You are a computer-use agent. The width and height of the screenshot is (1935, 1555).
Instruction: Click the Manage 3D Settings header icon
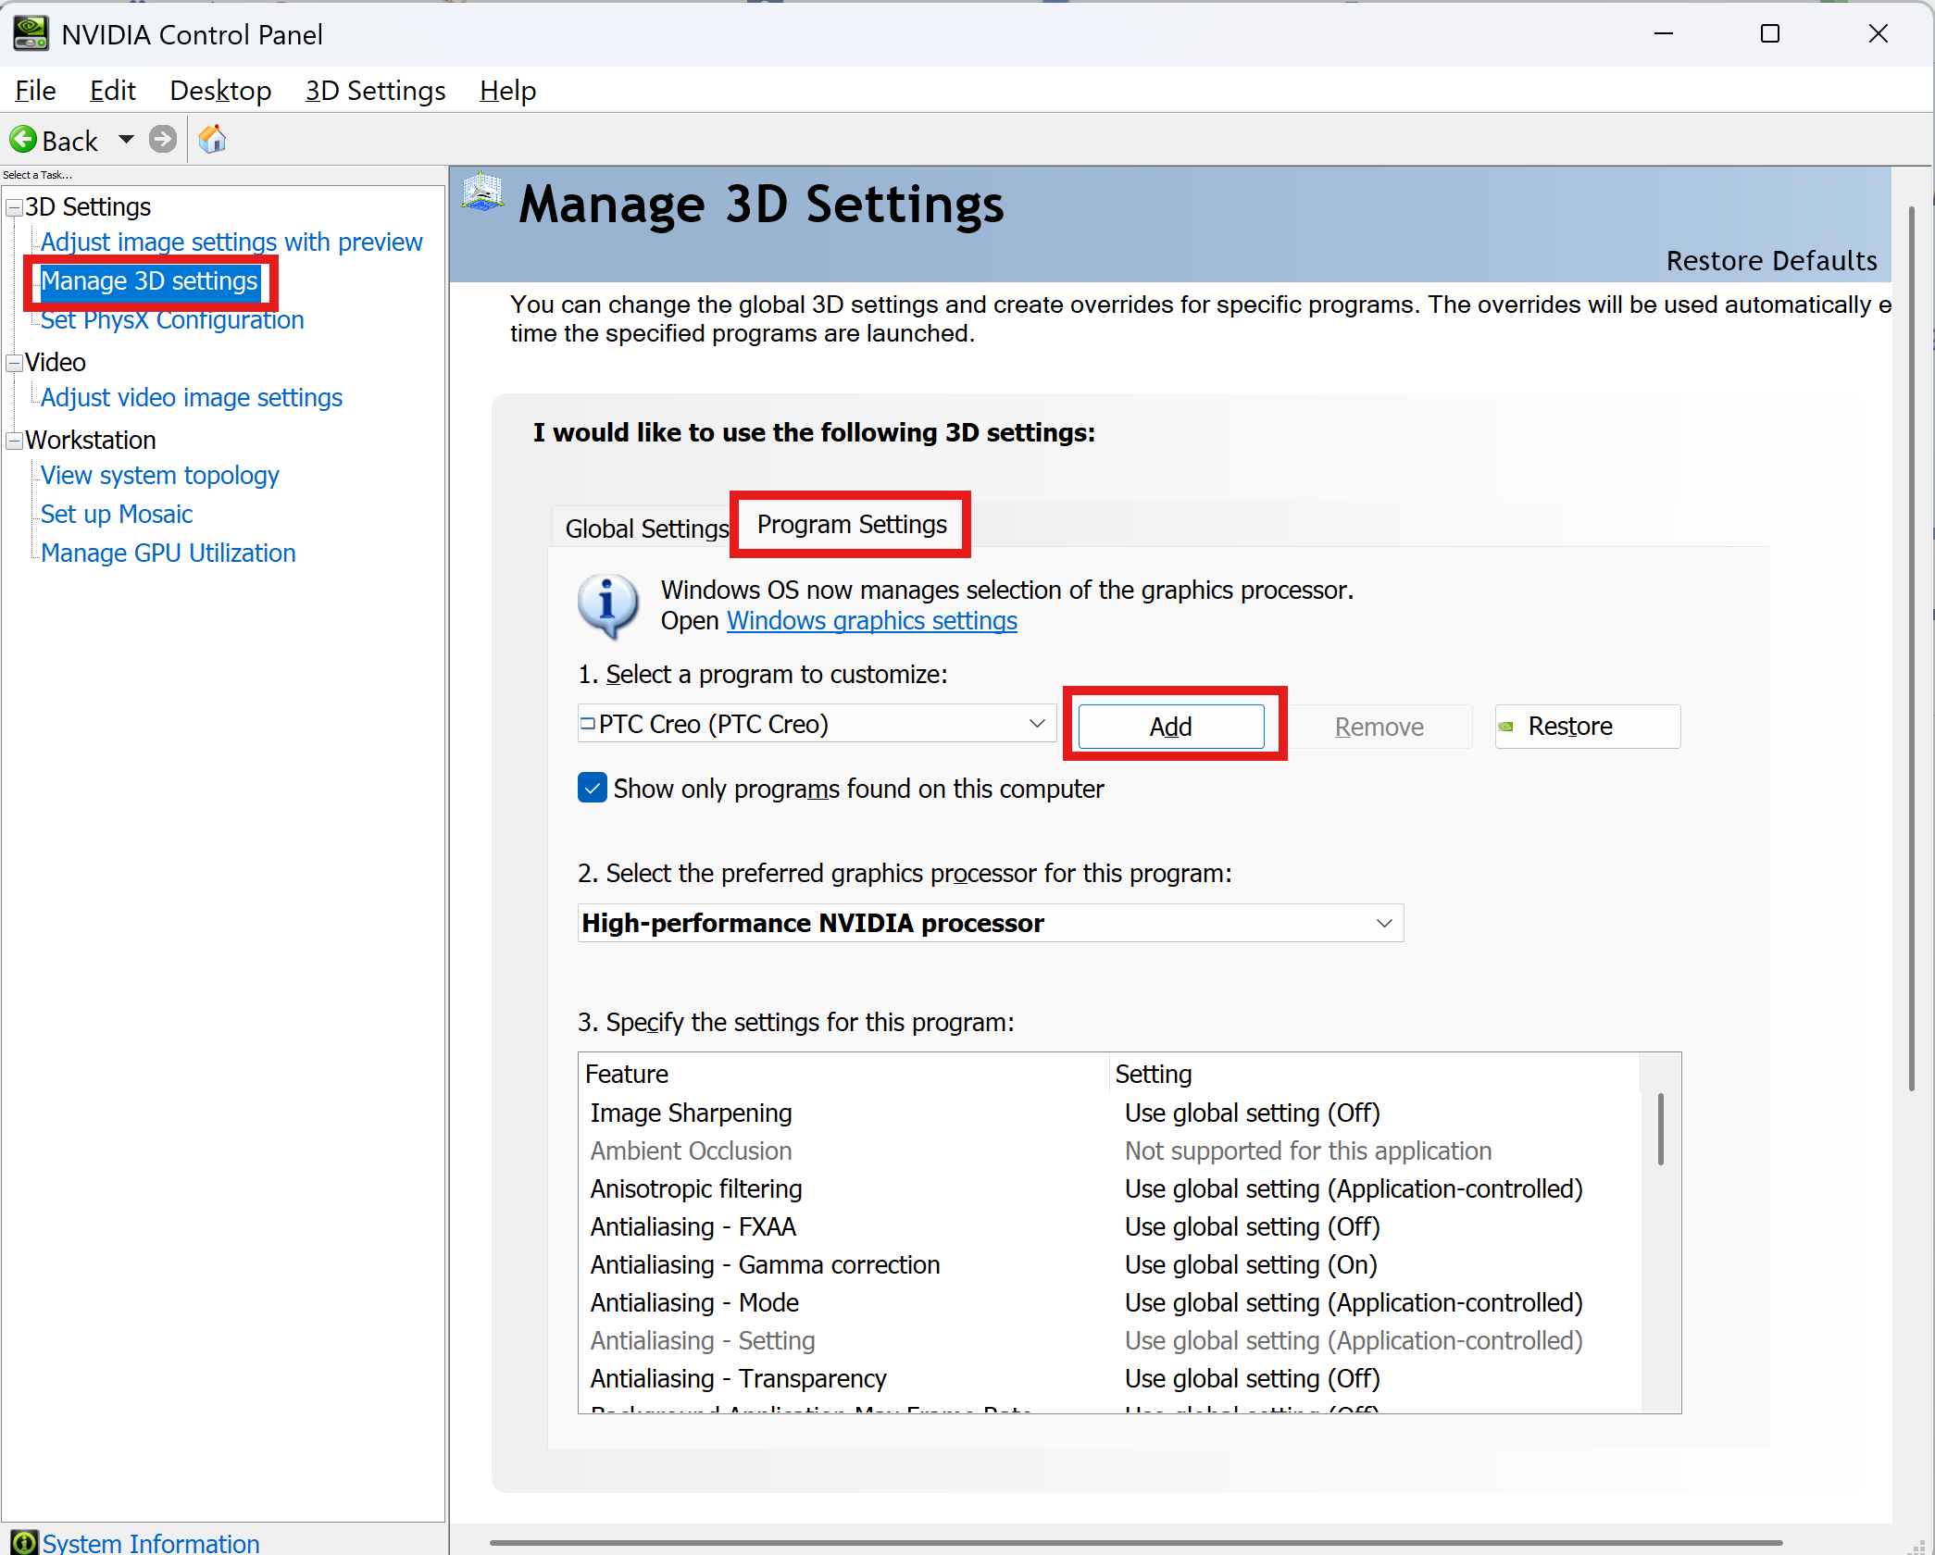pos(482,193)
